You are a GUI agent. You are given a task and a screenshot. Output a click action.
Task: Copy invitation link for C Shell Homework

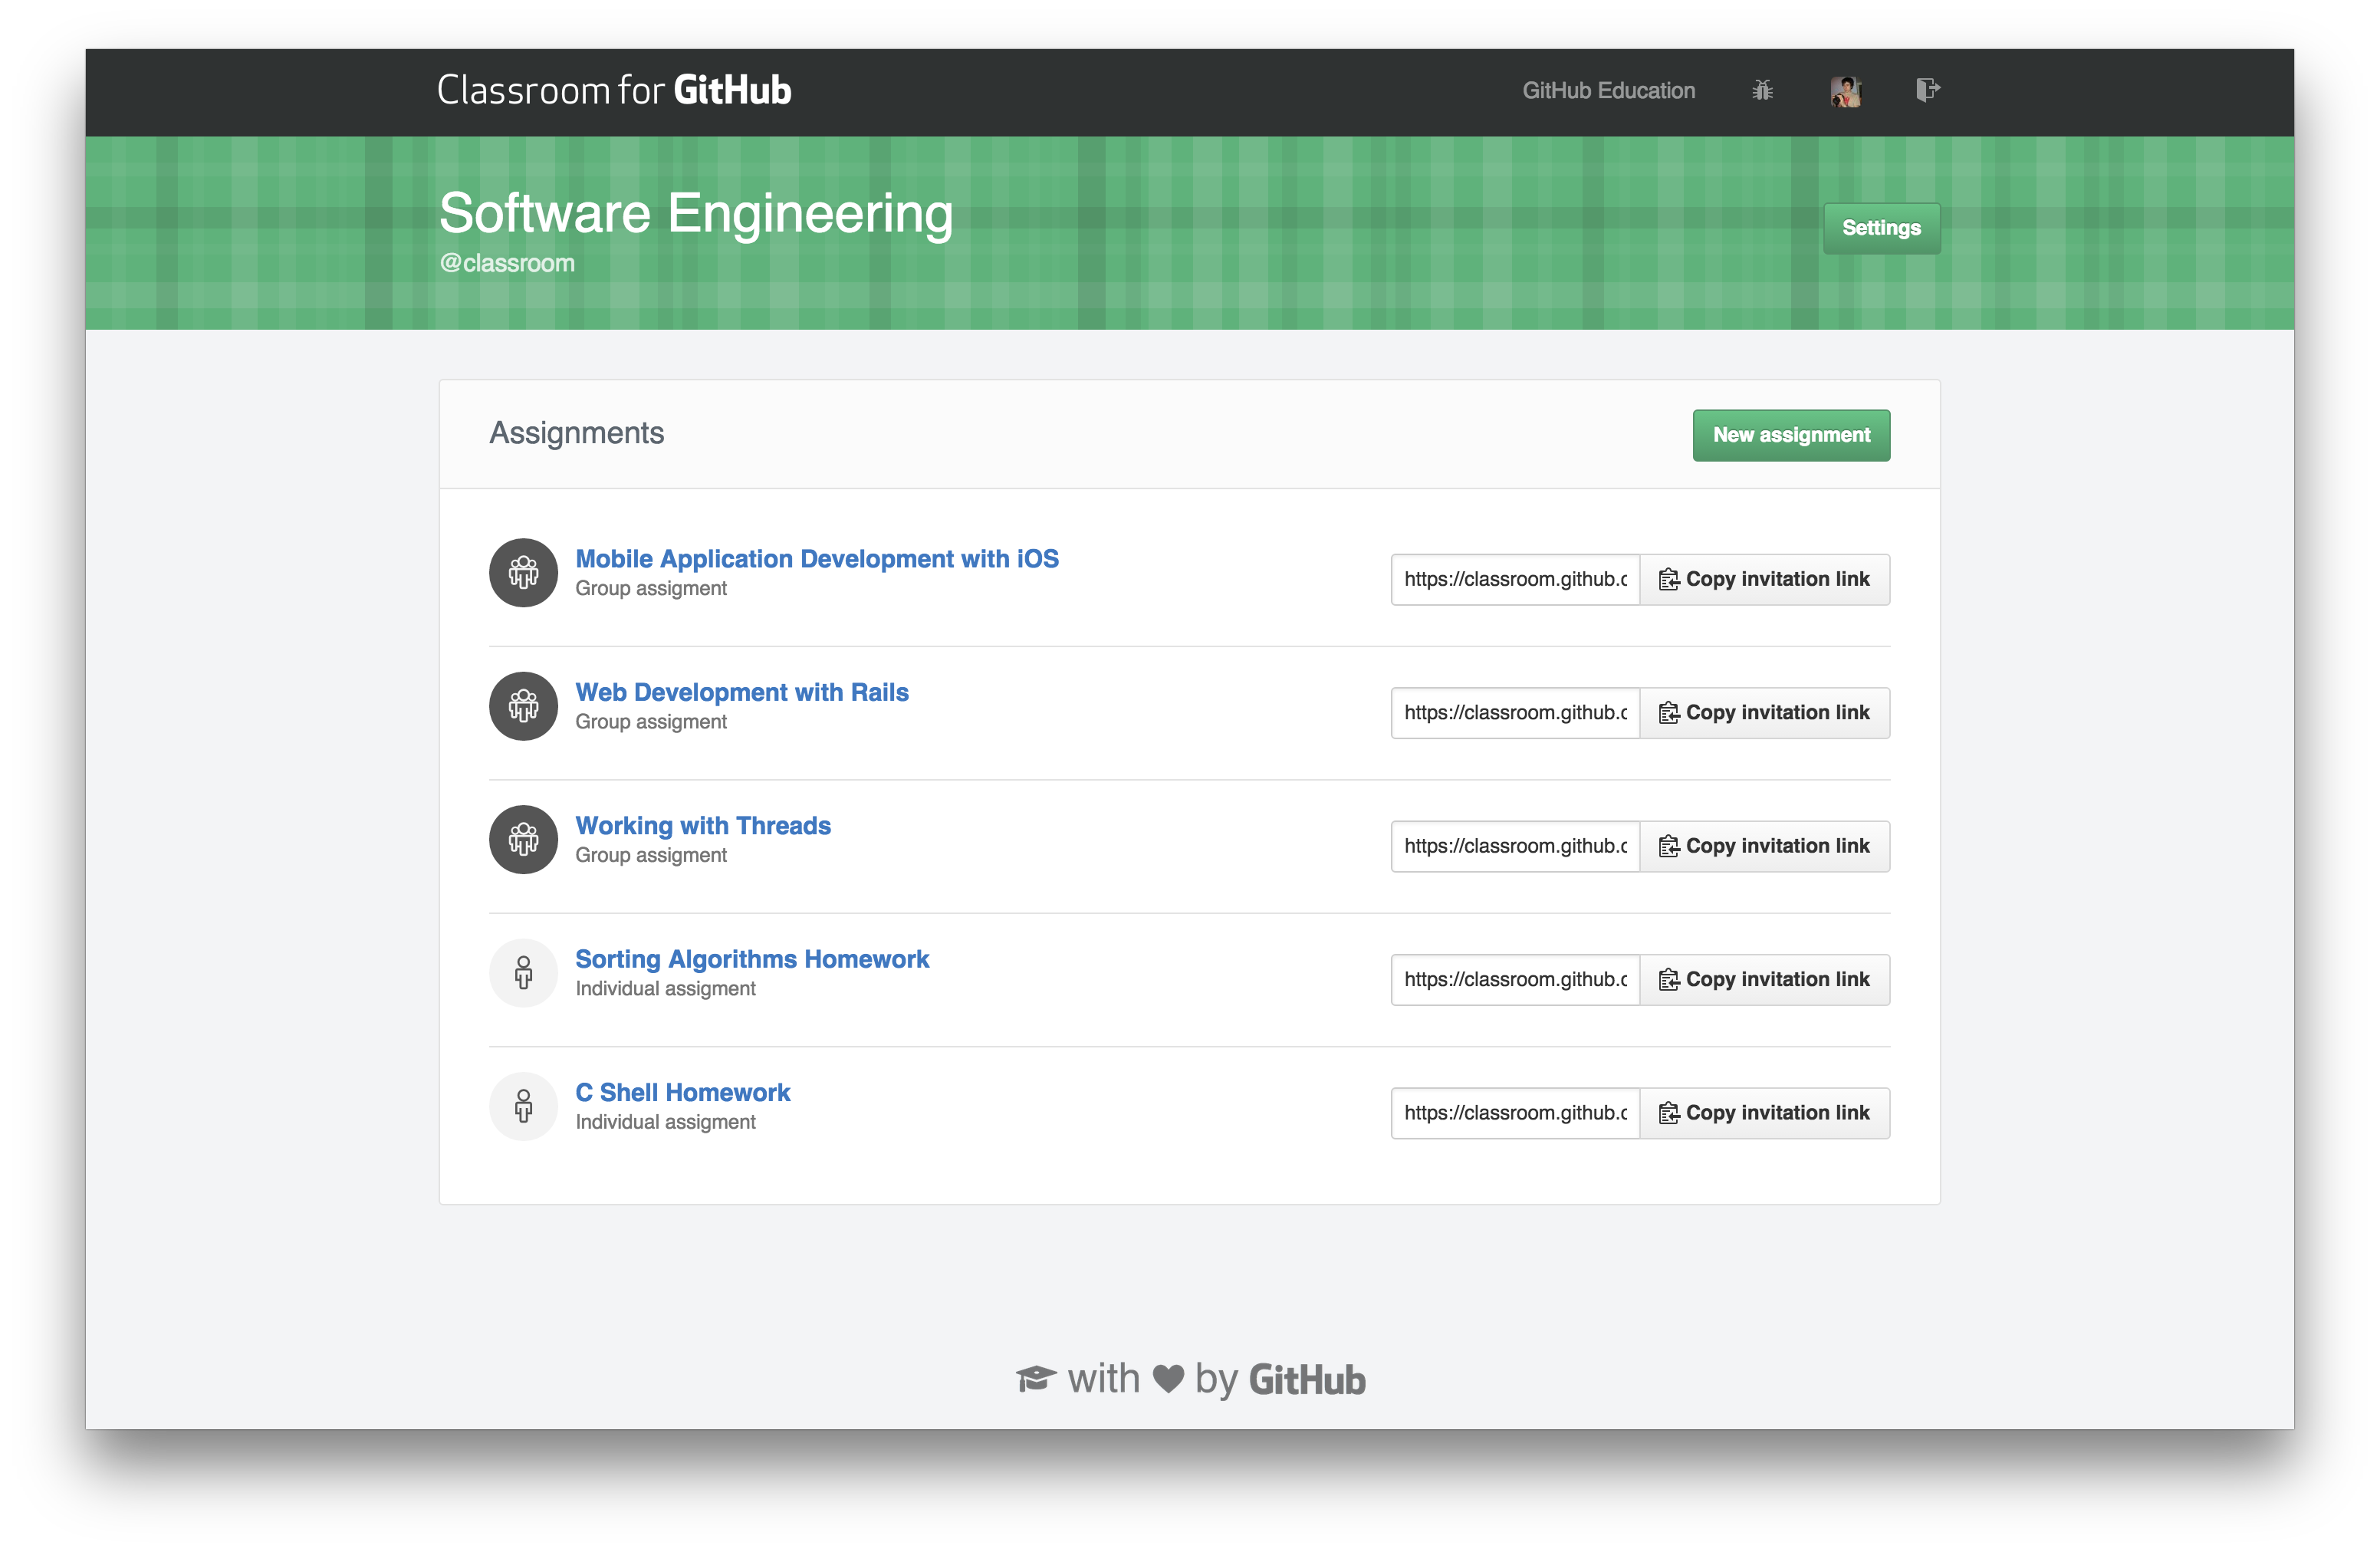pyautogui.click(x=1763, y=1112)
